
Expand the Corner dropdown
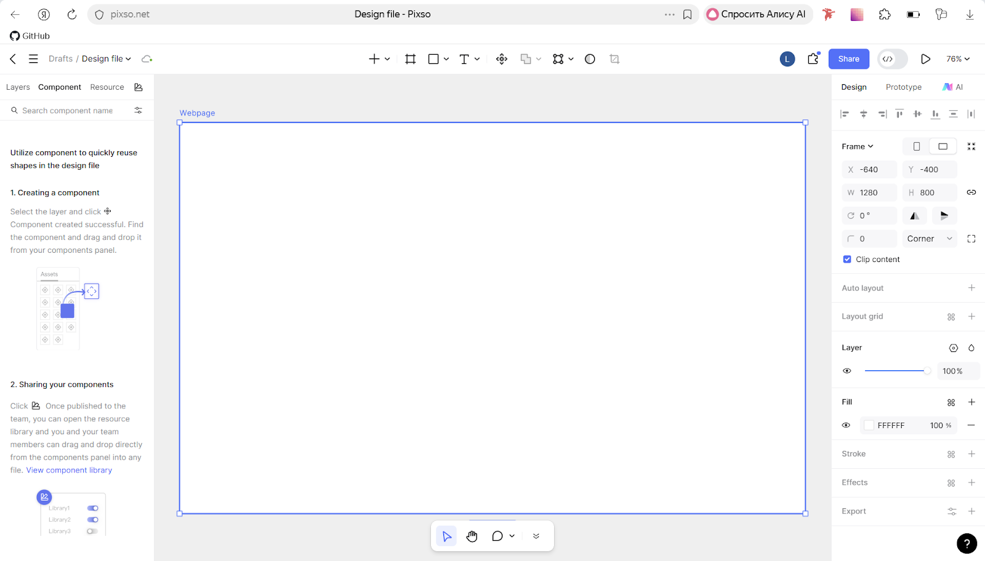(930, 239)
